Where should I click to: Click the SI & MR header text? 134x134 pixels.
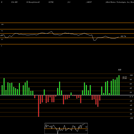14,2
